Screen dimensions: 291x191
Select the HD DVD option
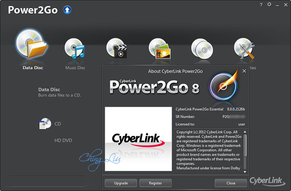[63, 140]
